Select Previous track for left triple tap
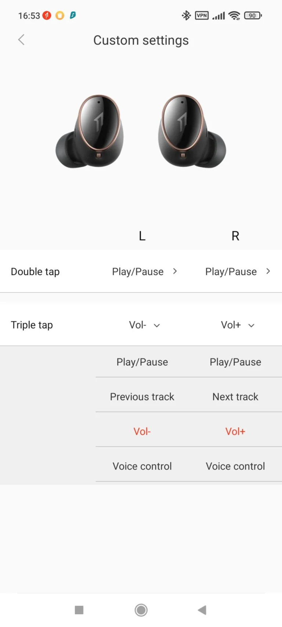The image size is (282, 627). coord(142,397)
